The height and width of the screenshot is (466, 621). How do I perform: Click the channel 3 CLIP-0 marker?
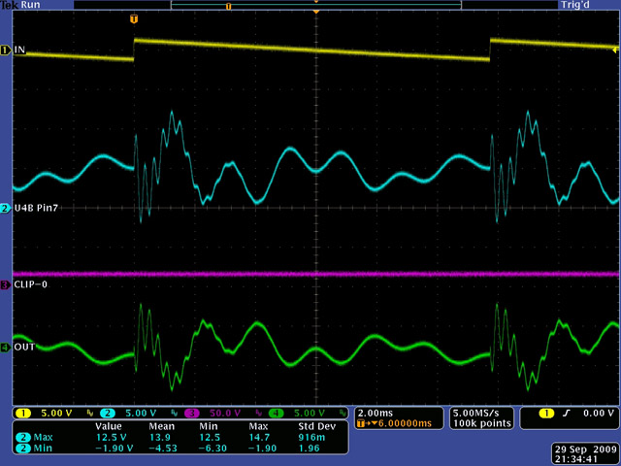[x=6, y=284]
